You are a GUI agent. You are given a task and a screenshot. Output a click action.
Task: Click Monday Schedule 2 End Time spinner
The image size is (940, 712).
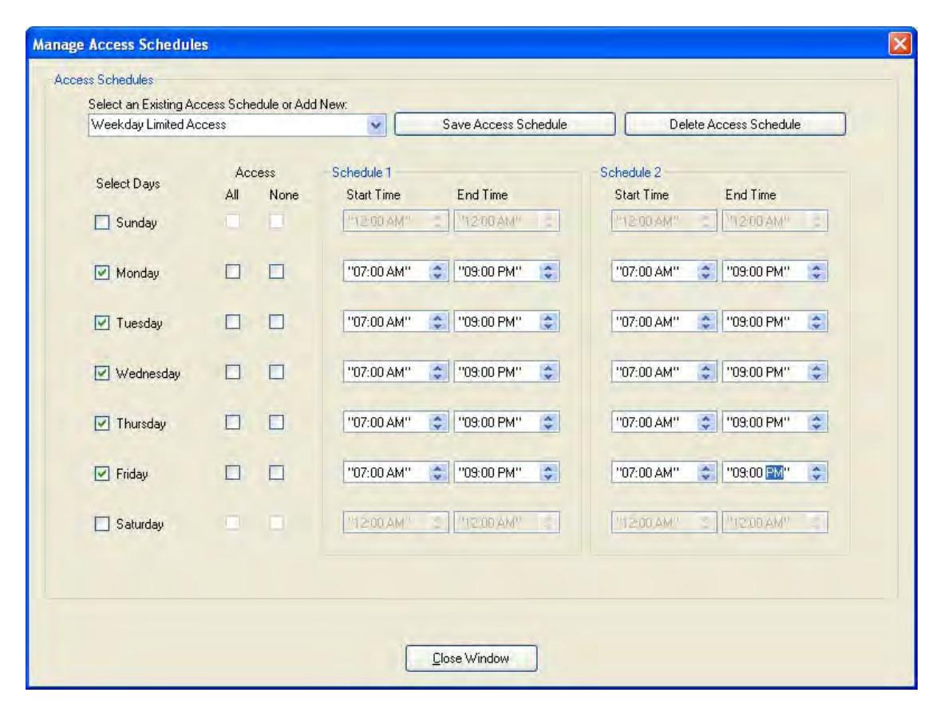coord(816,272)
